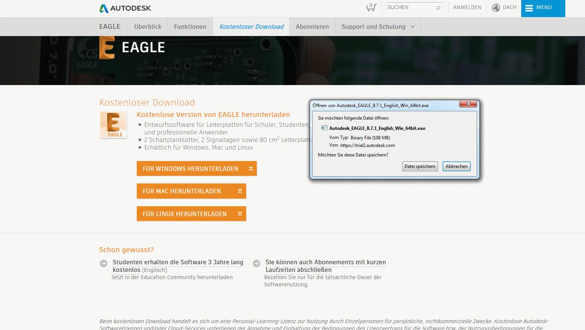
Task: Open the shopping cart icon
Action: [x=371, y=8]
